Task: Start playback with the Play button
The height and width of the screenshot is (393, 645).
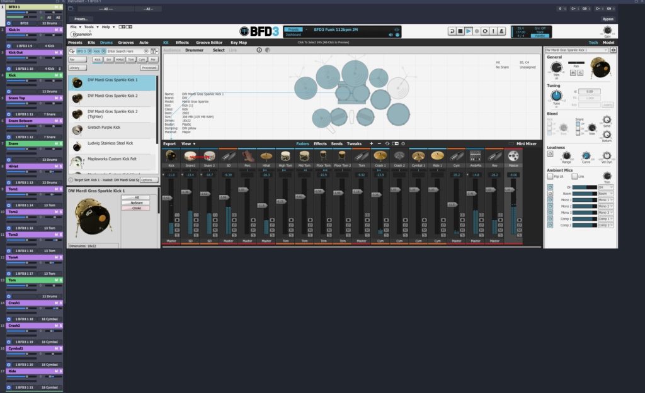Action: click(x=469, y=31)
